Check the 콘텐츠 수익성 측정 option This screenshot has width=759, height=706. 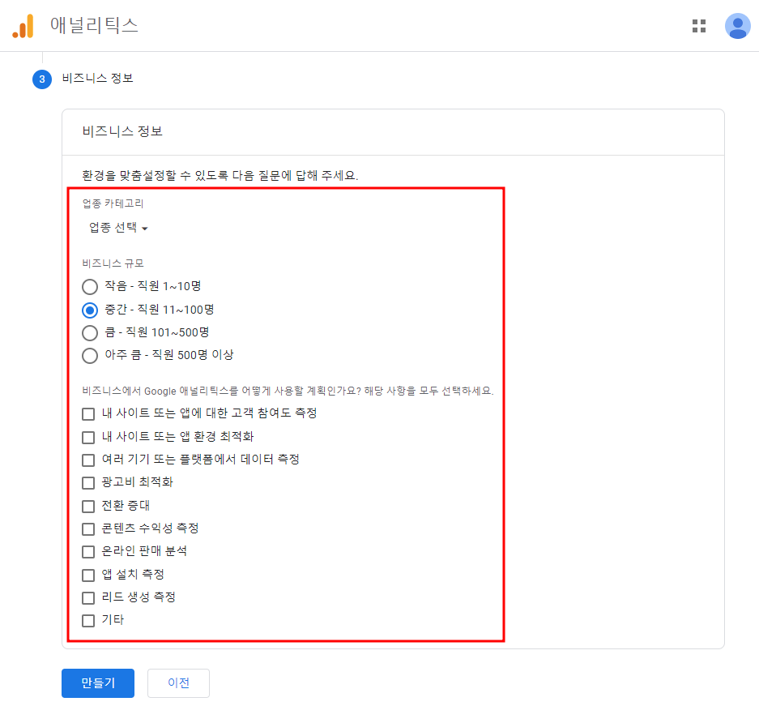pos(88,528)
